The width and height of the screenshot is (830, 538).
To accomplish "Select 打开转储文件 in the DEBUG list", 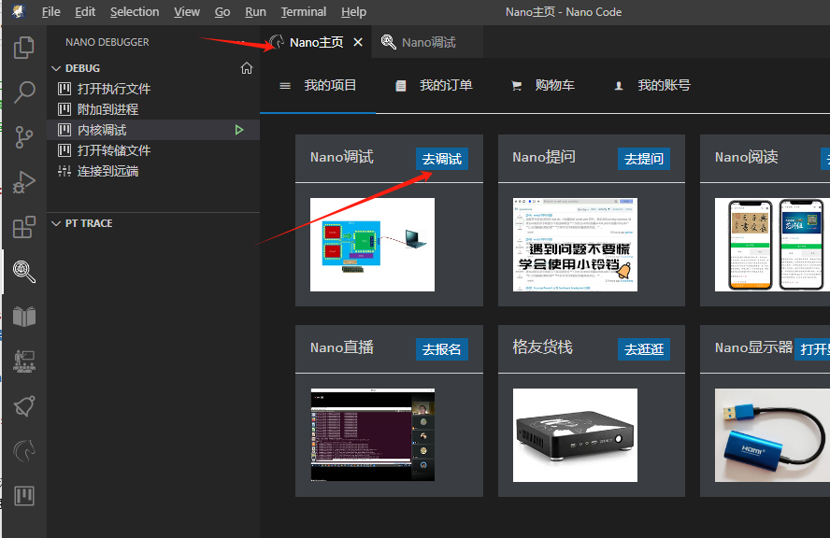I will click(x=153, y=150).
